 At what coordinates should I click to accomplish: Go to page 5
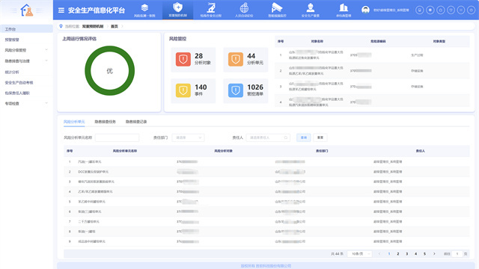tap(424, 254)
